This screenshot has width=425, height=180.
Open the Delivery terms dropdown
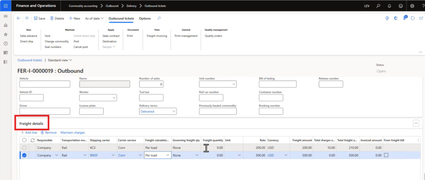point(173,111)
